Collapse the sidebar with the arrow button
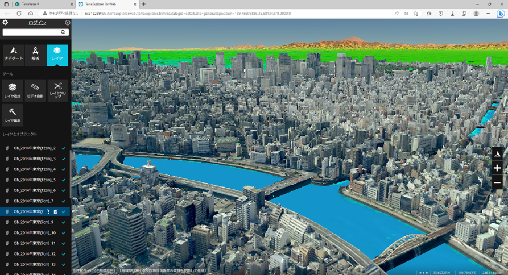The image size is (508, 275). click(67, 23)
